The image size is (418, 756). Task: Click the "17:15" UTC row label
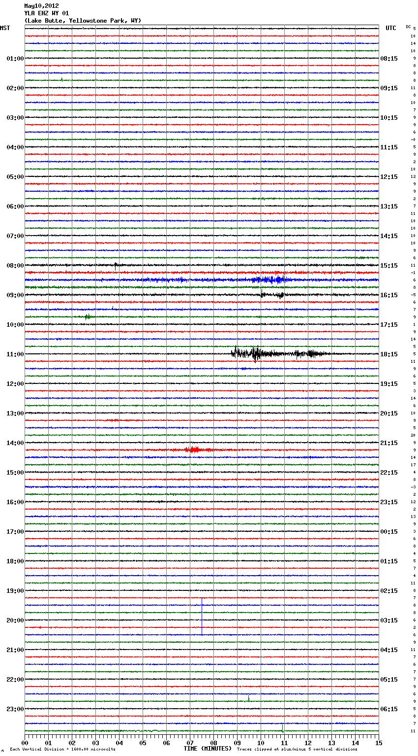[x=389, y=325]
